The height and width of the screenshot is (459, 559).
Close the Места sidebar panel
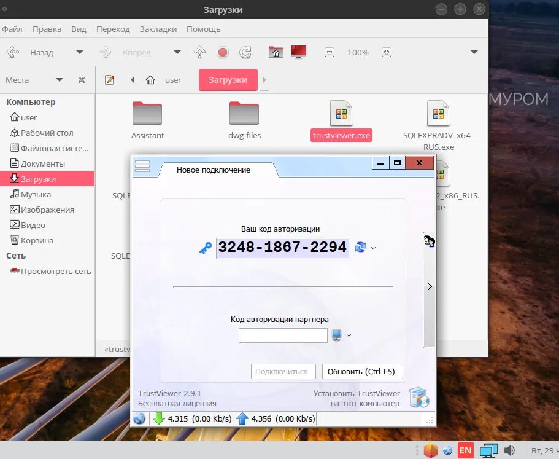(82, 80)
